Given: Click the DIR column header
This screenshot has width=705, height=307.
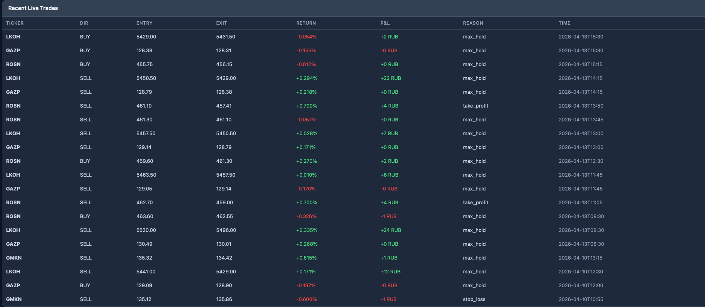Looking at the screenshot, I should (x=84, y=23).
